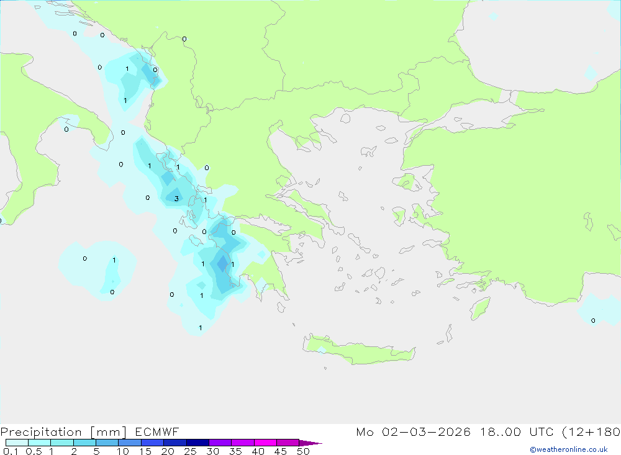
Task: Click the above-50 mm arrow tip of legend
Action: tap(310, 443)
